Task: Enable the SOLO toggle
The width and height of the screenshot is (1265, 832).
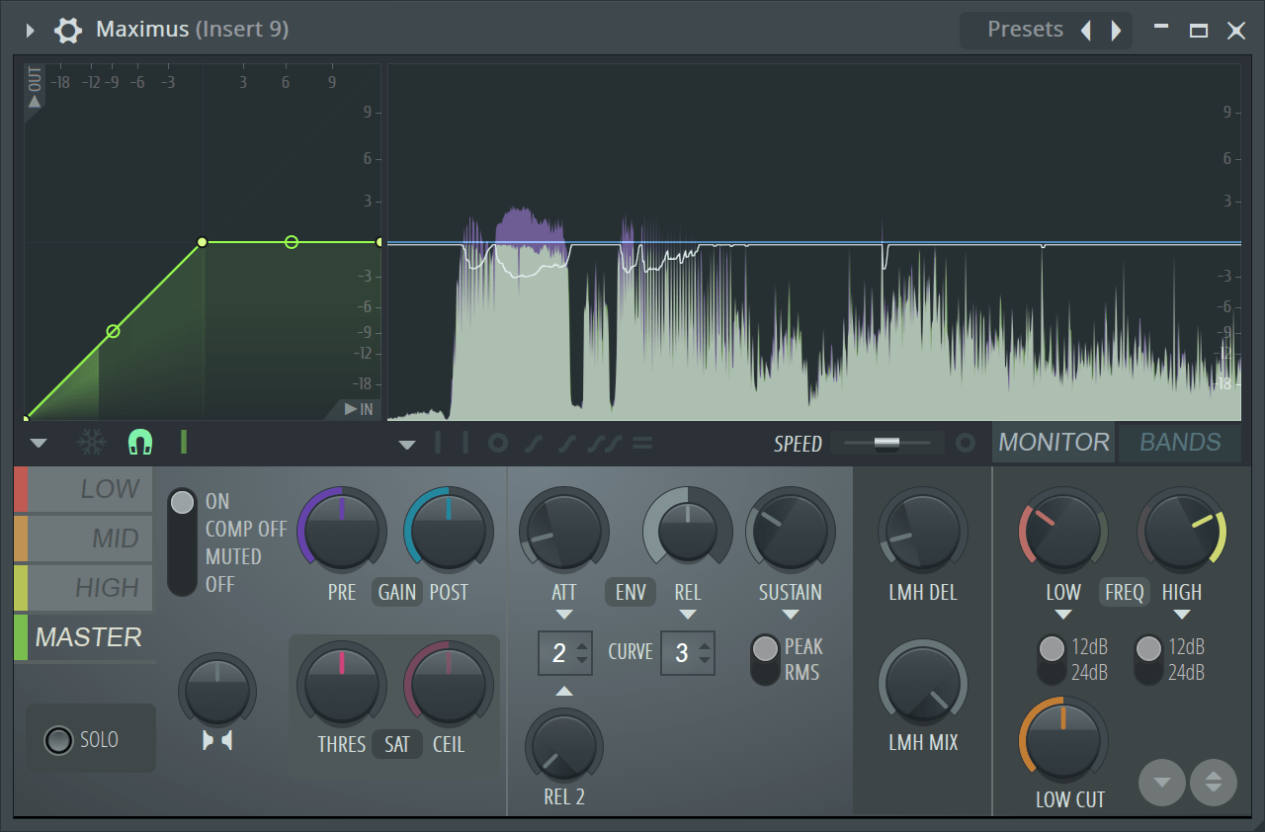Action: coord(59,739)
